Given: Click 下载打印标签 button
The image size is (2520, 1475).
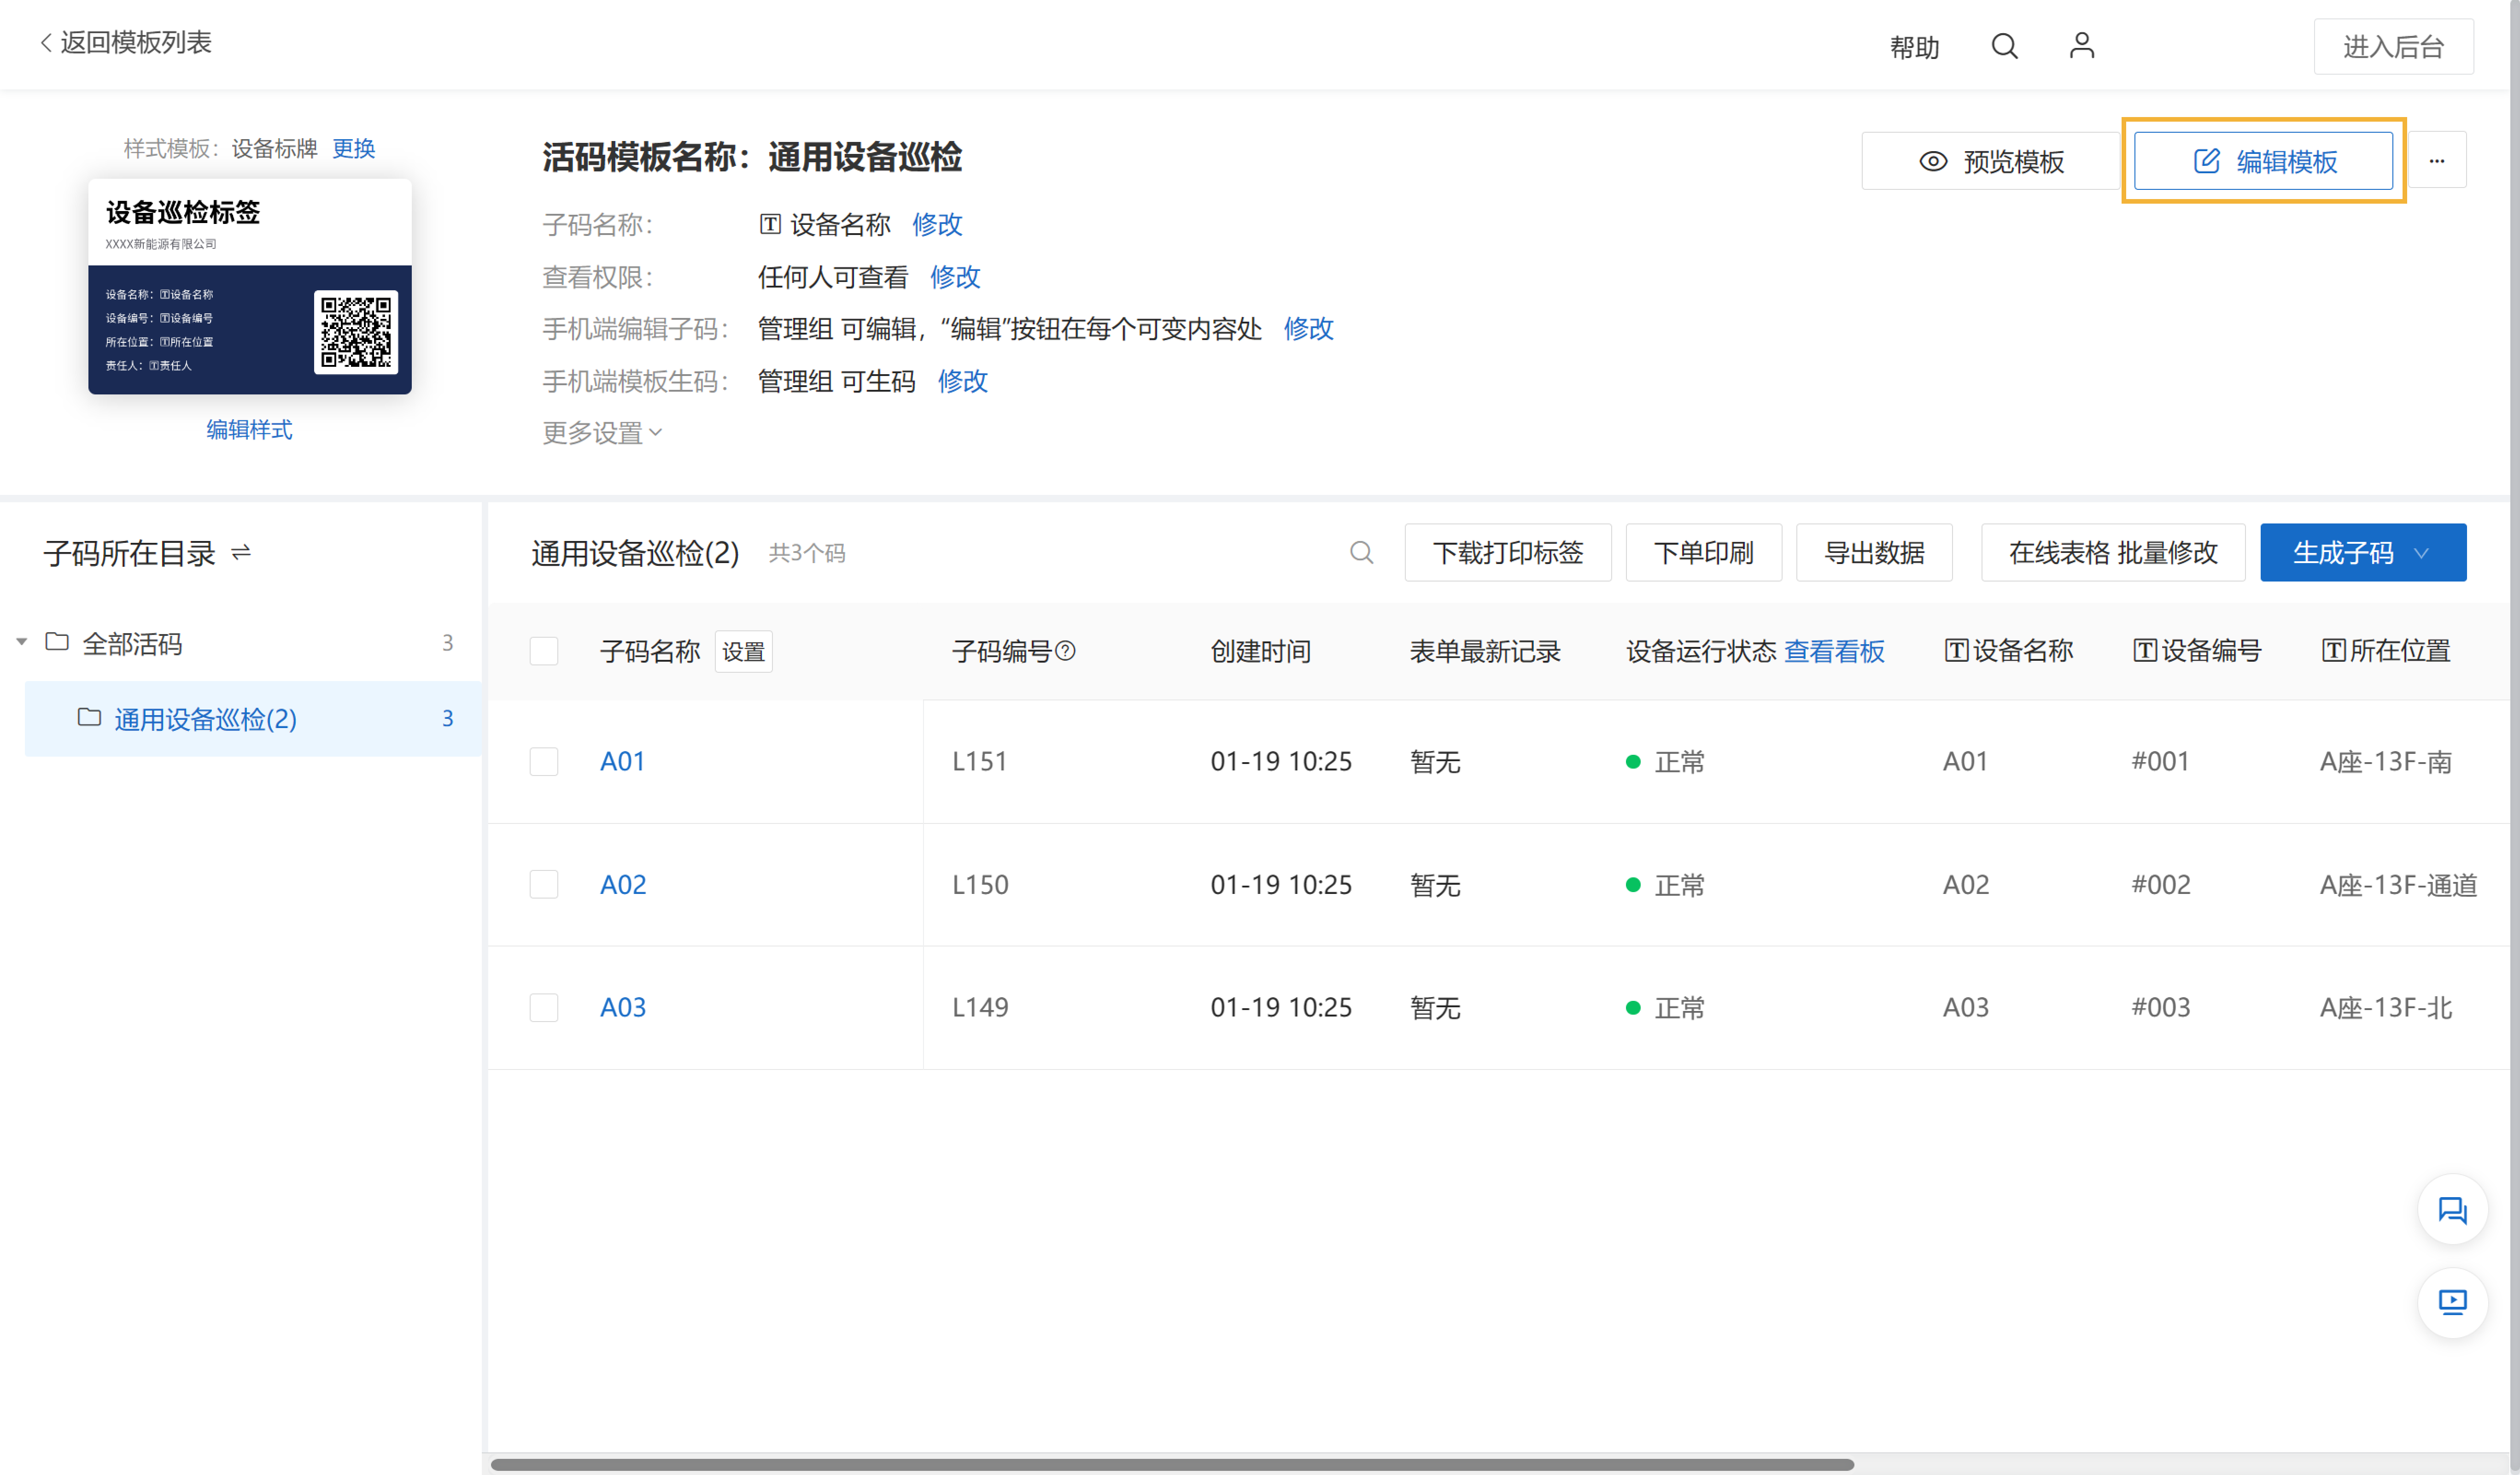Looking at the screenshot, I should click(x=1508, y=552).
